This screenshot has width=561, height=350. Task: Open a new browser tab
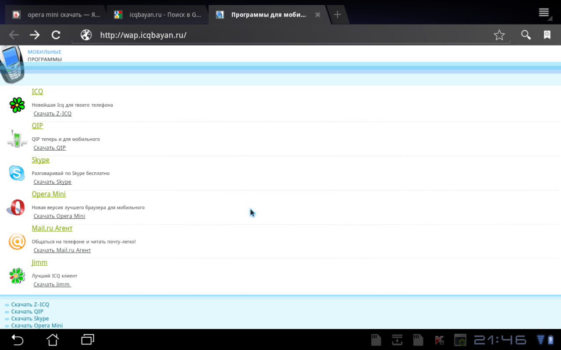pos(337,14)
